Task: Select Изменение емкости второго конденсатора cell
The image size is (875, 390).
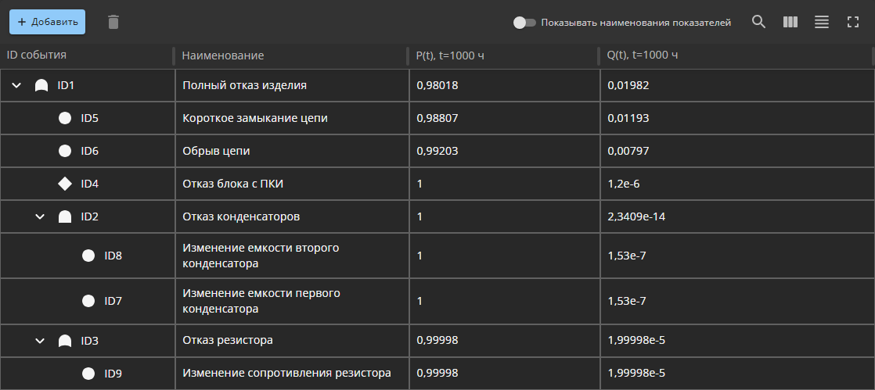Action: 293,256
